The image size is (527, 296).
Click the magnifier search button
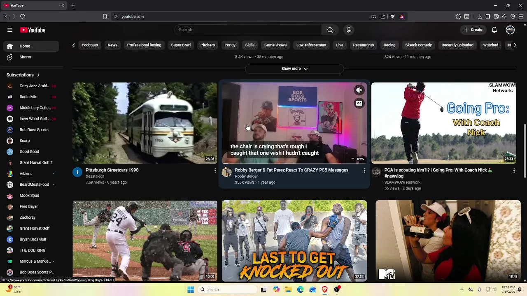tap(330, 30)
